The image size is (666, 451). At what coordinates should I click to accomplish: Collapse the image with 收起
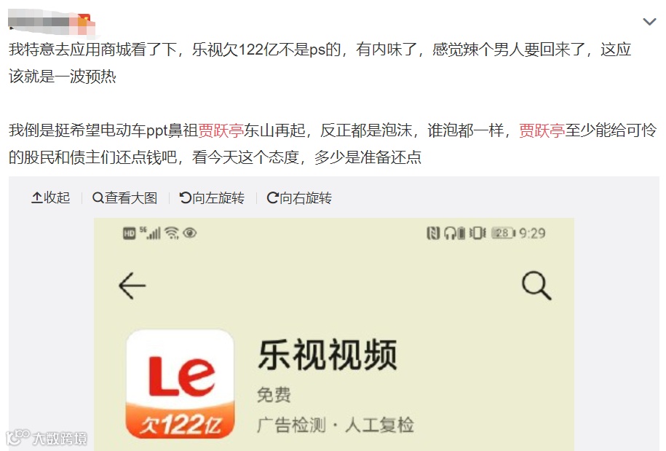point(50,197)
